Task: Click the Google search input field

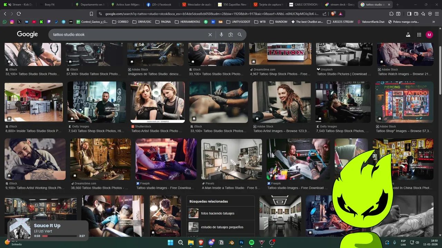Action: pyautogui.click(x=128, y=34)
